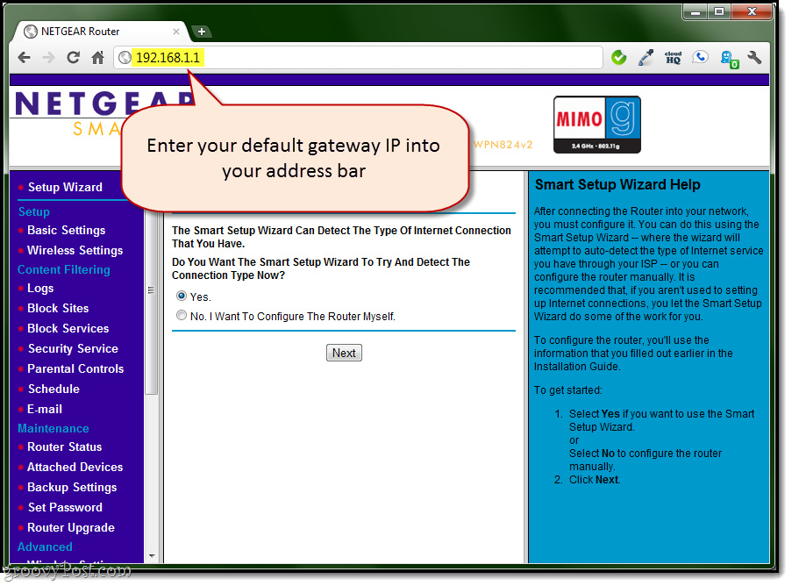Select the Yes radio button
This screenshot has height=586, width=792.
pos(182,296)
